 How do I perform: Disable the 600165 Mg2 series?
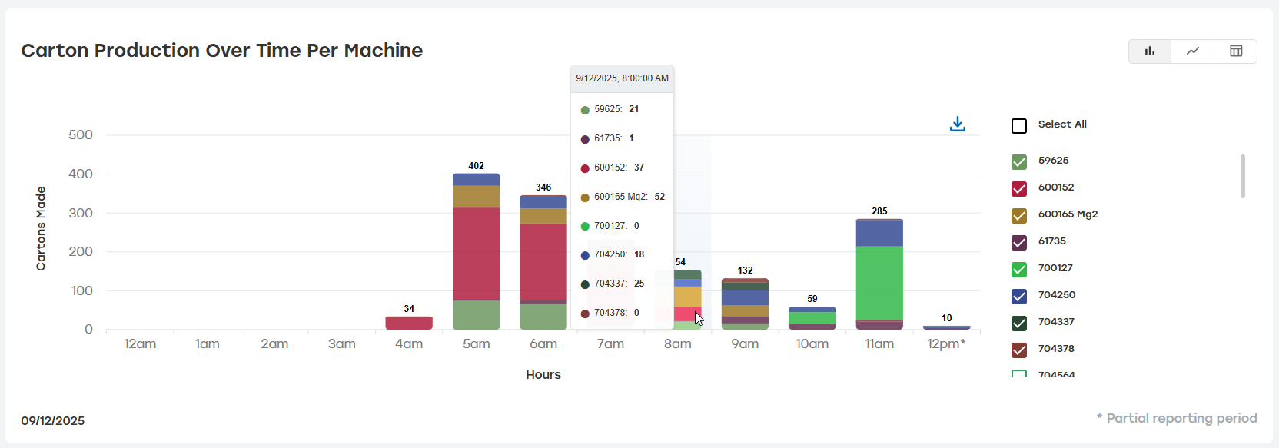coord(1019,216)
